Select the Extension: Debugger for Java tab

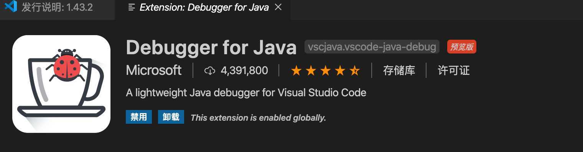203,7
